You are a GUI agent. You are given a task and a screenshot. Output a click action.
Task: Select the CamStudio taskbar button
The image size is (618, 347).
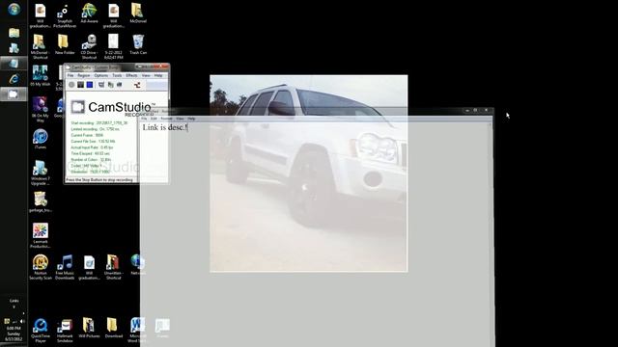14,94
